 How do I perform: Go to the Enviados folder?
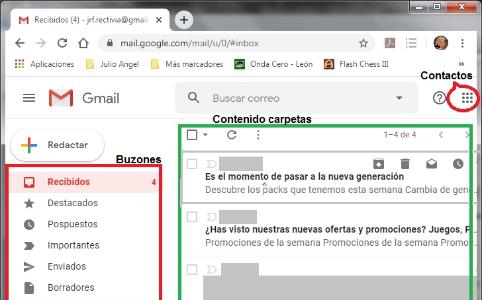[67, 266]
